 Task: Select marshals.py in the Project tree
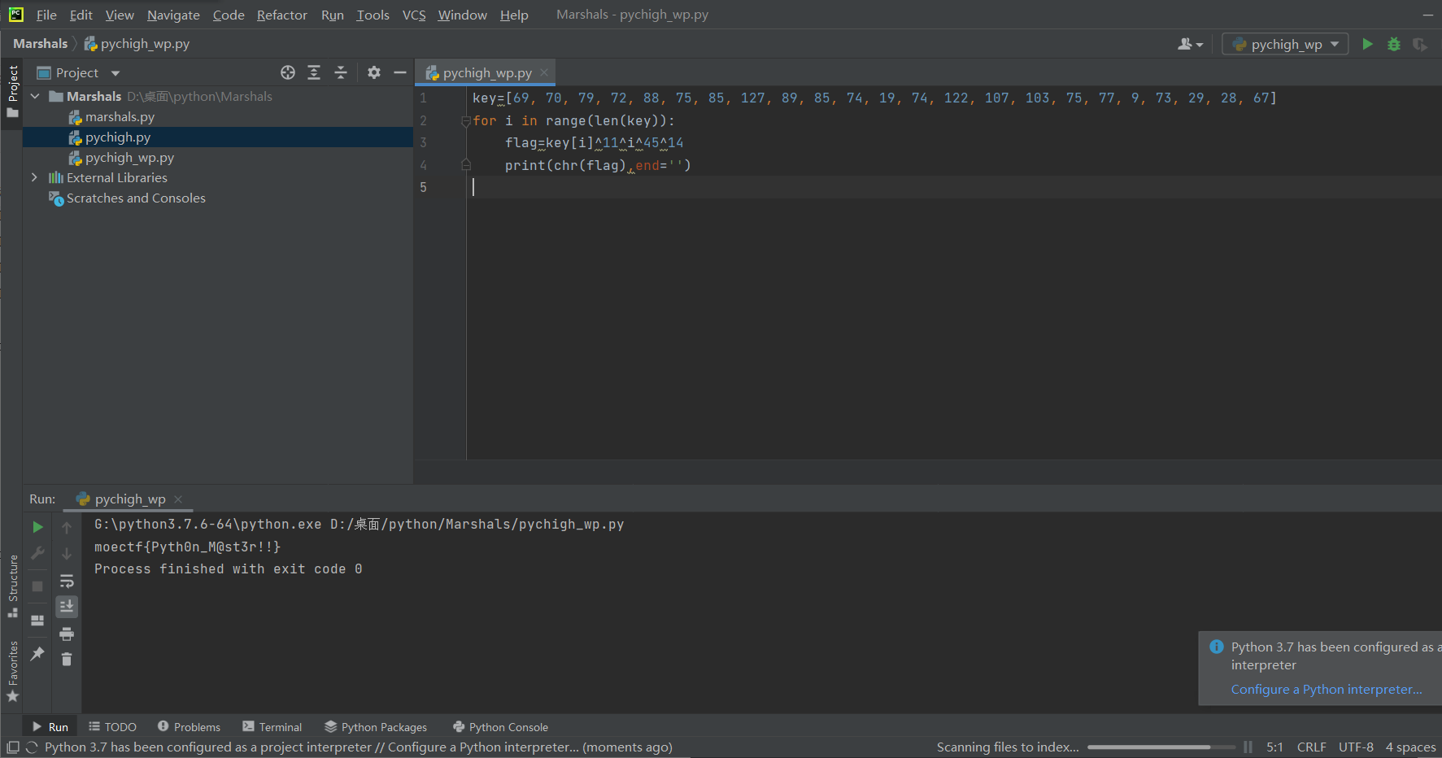point(120,116)
